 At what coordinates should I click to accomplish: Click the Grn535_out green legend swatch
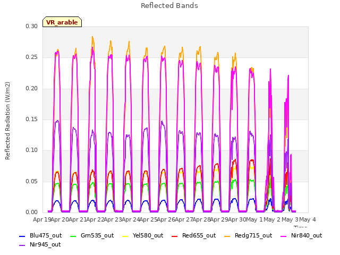pos(73,236)
